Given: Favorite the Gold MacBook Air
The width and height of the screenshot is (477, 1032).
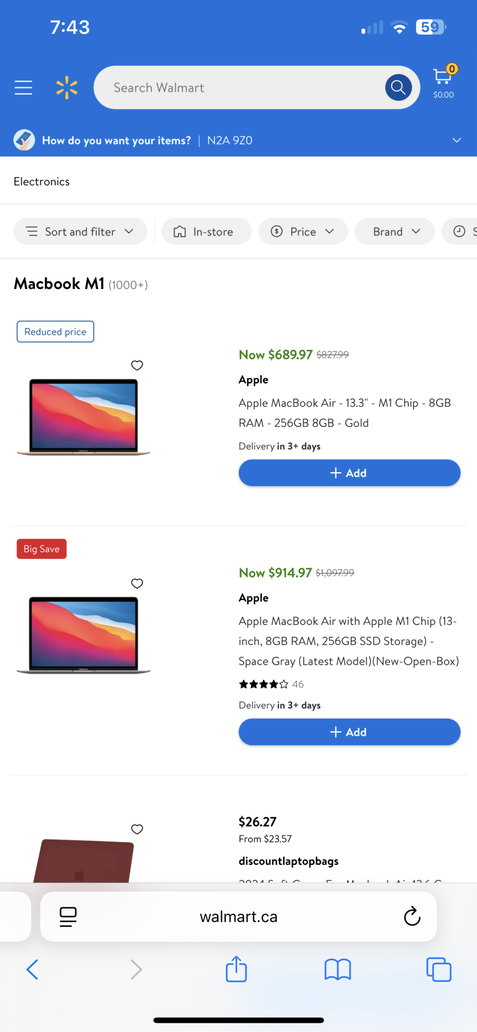Looking at the screenshot, I should click(x=137, y=365).
